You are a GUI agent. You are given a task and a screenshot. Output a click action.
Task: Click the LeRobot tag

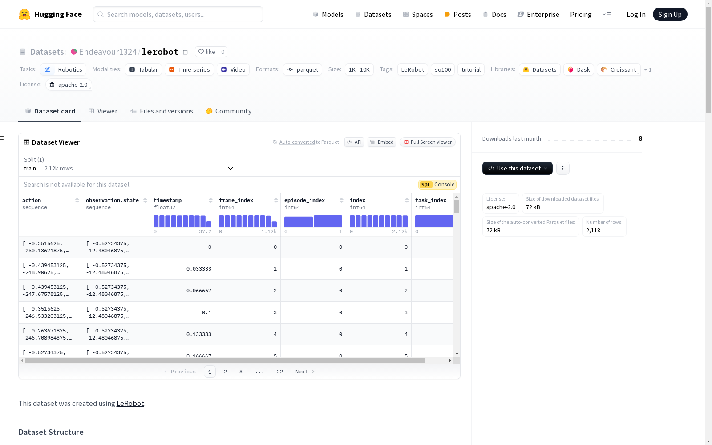tap(413, 69)
